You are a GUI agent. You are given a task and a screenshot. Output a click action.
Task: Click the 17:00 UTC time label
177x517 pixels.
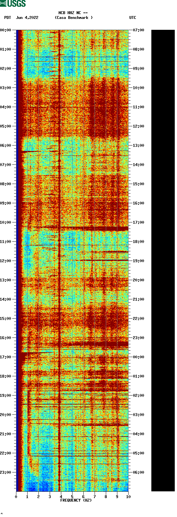click(x=139, y=222)
